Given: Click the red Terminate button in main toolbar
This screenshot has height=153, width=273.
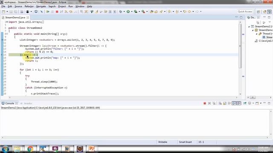Looking at the screenshot, I should pos(57,11).
